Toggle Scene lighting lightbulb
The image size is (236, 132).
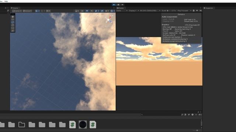pyautogui.click(x=87, y=11)
